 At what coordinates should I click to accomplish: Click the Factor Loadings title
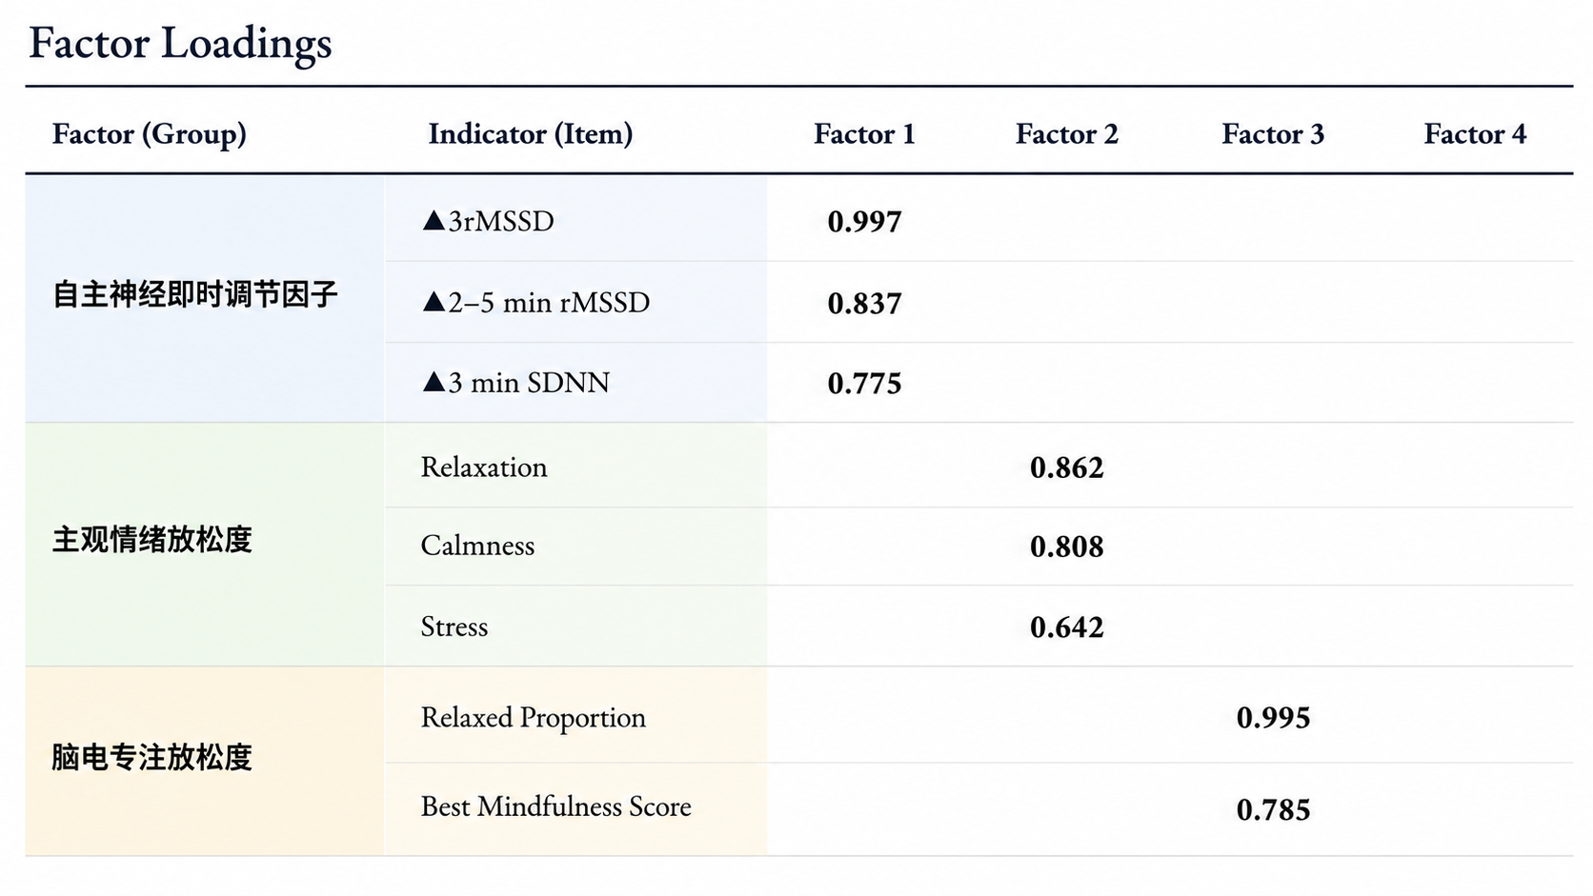point(180,43)
